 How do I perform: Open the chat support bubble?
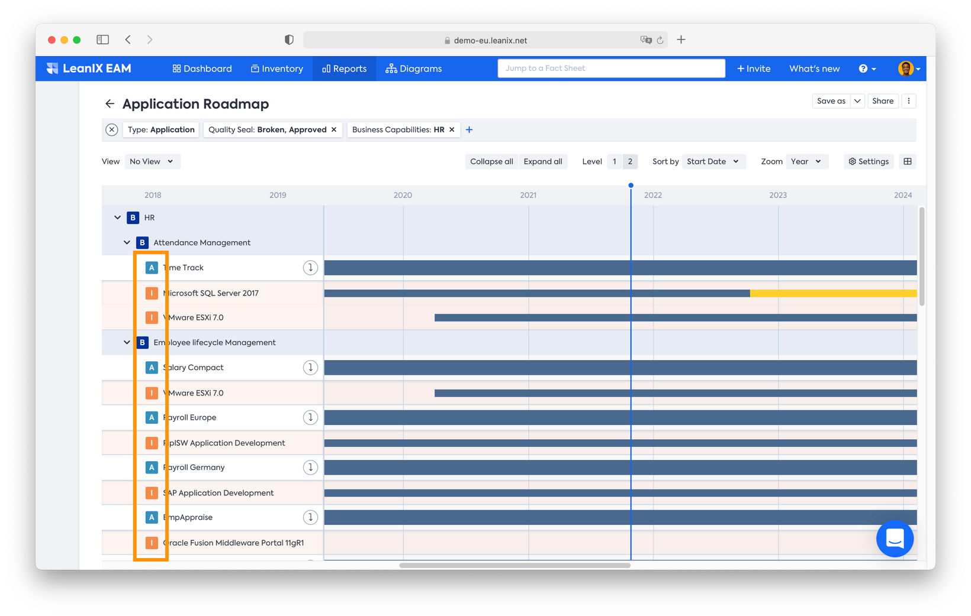tap(895, 539)
